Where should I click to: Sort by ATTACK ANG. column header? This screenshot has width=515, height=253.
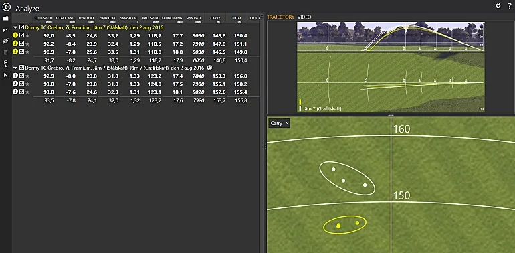tap(65, 19)
